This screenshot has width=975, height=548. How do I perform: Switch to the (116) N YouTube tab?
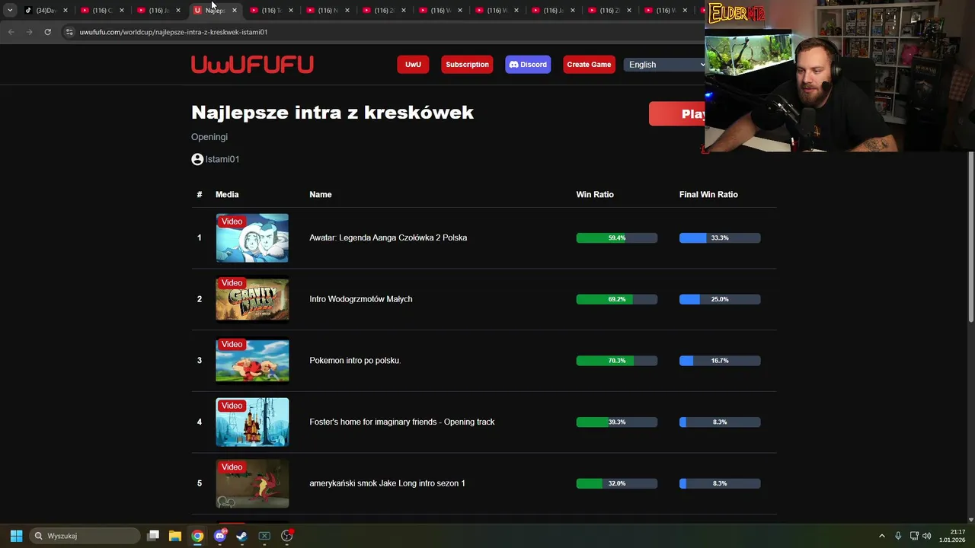pyautogui.click(x=327, y=11)
